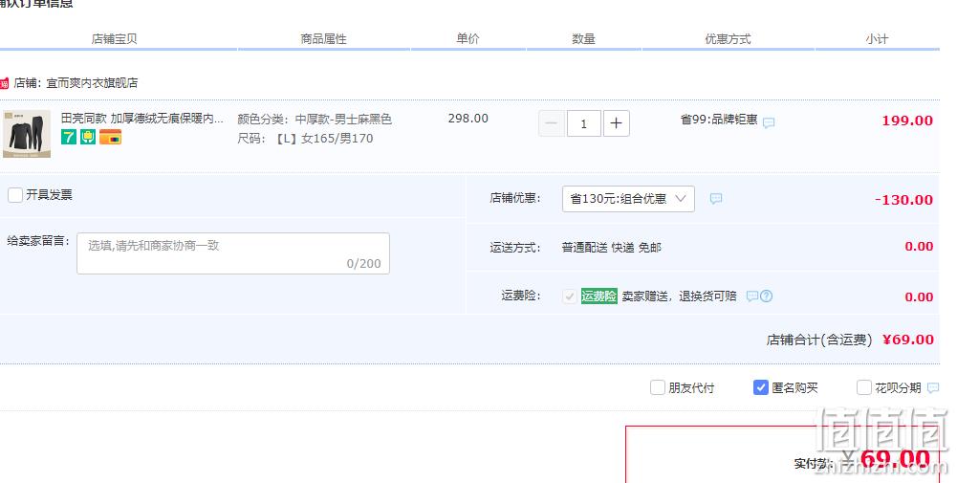Viewport: 957px width, 483px height.
Task: Open the product title link 田亮同款
Action: tap(142, 119)
